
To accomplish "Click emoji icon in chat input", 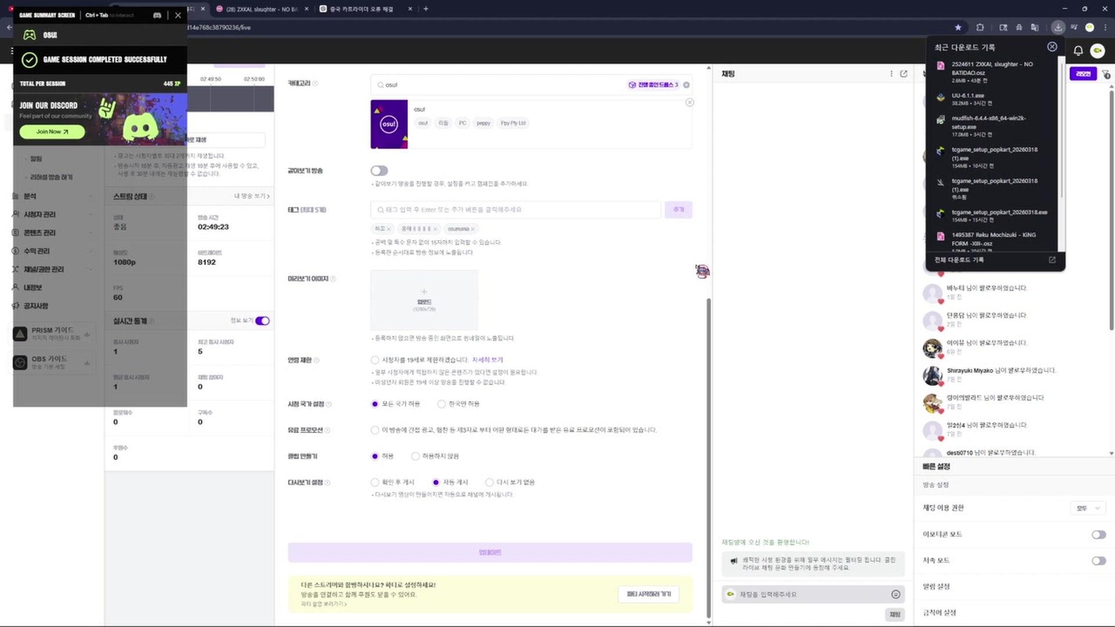I will coord(895,594).
